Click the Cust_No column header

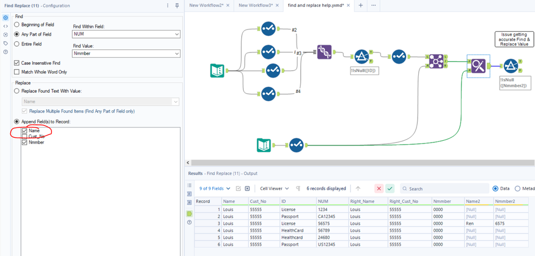pyautogui.click(x=264, y=201)
